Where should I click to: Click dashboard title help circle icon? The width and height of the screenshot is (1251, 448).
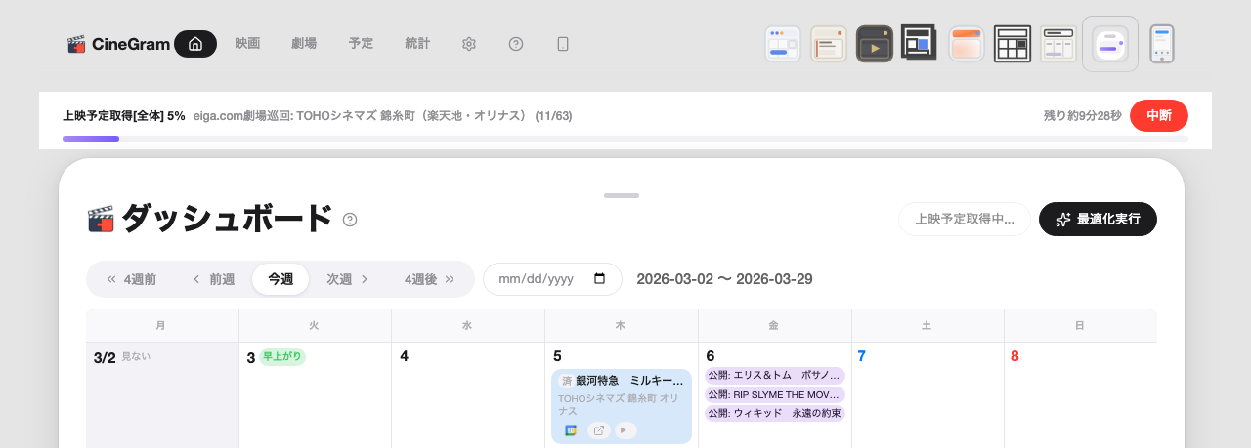[350, 220]
